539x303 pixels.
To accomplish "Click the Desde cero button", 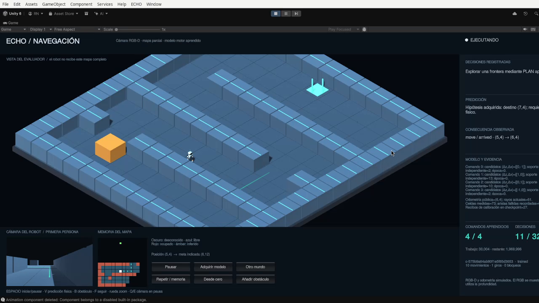I will click(x=213, y=279).
